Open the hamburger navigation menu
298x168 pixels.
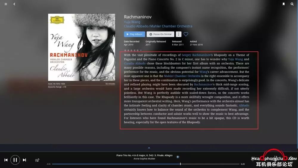click(x=6, y=4)
